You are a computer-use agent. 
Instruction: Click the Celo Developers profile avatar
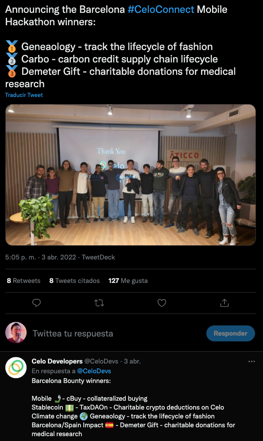tap(16, 367)
